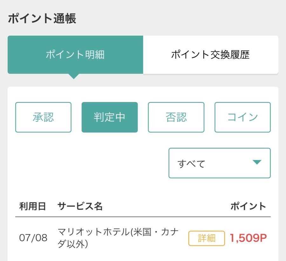The width and height of the screenshot is (286, 261).
Task: Switch to the ポイント明細 tab
Action: tap(75, 55)
